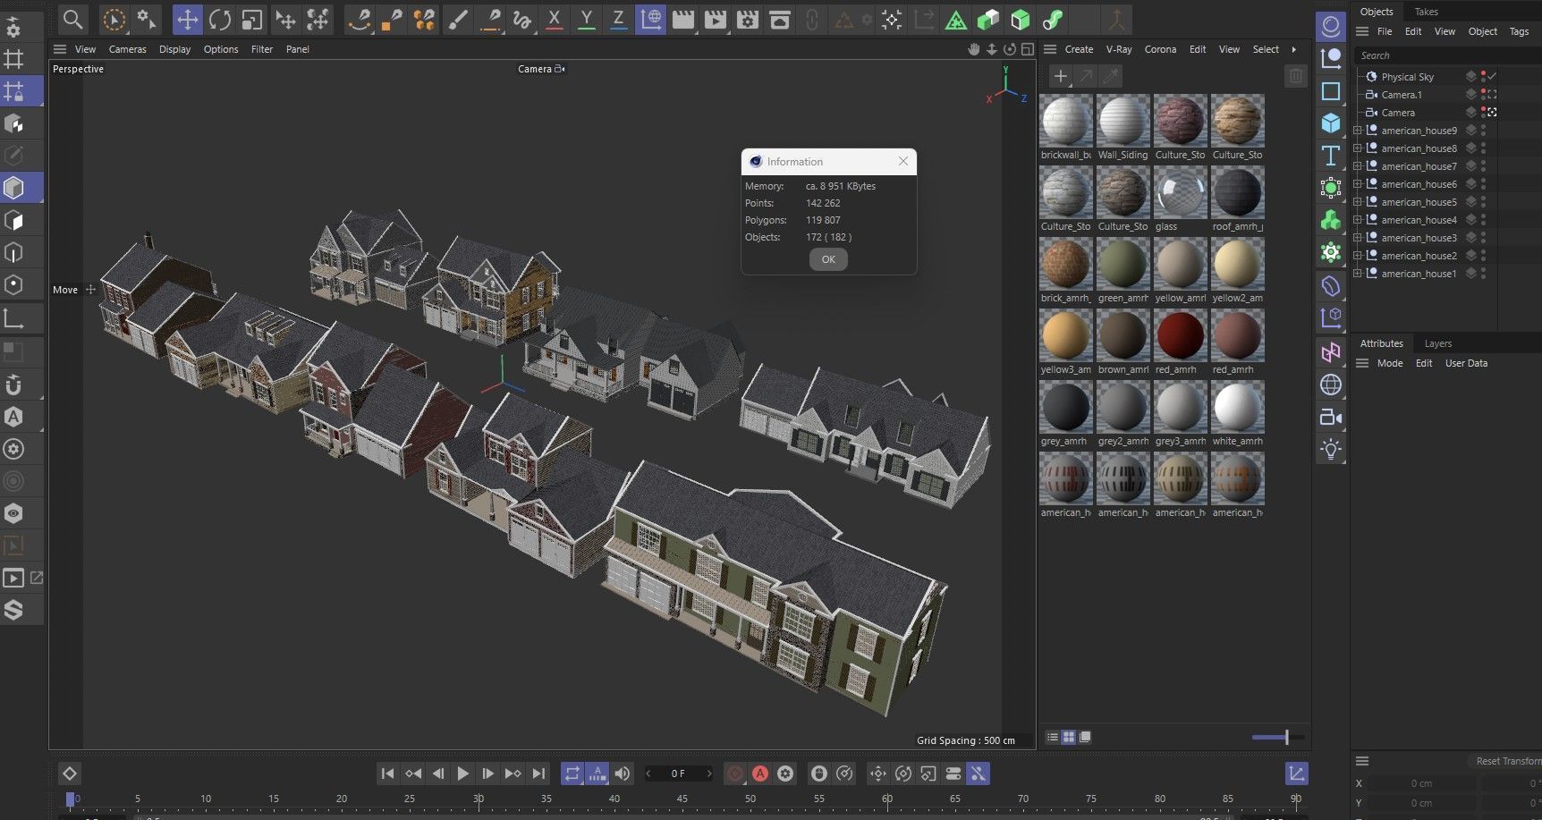Expand the american_house8 object
Viewport: 1542px width, 820px height.
1358,148
